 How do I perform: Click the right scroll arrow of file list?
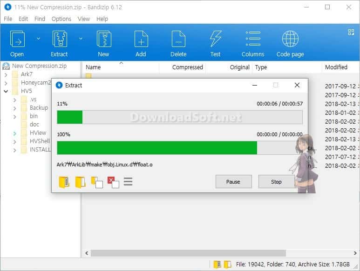(x=355, y=253)
